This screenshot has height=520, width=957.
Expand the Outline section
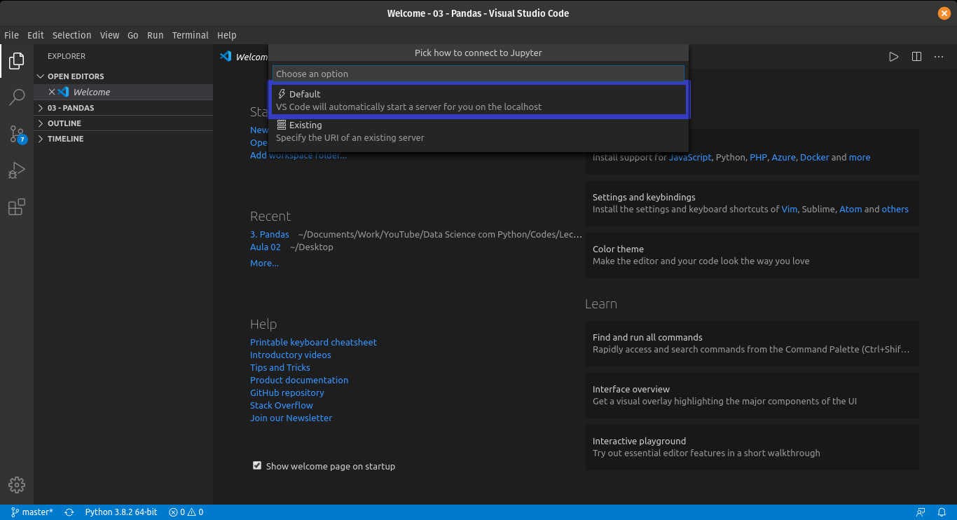point(123,123)
